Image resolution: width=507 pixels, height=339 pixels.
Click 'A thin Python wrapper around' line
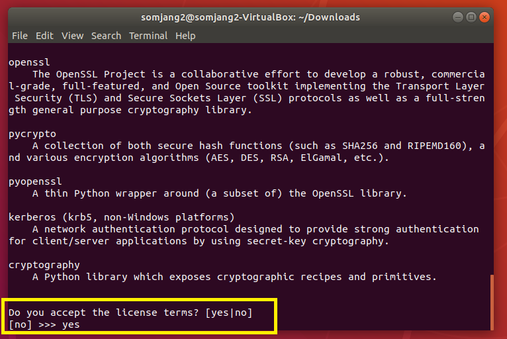[x=219, y=193]
